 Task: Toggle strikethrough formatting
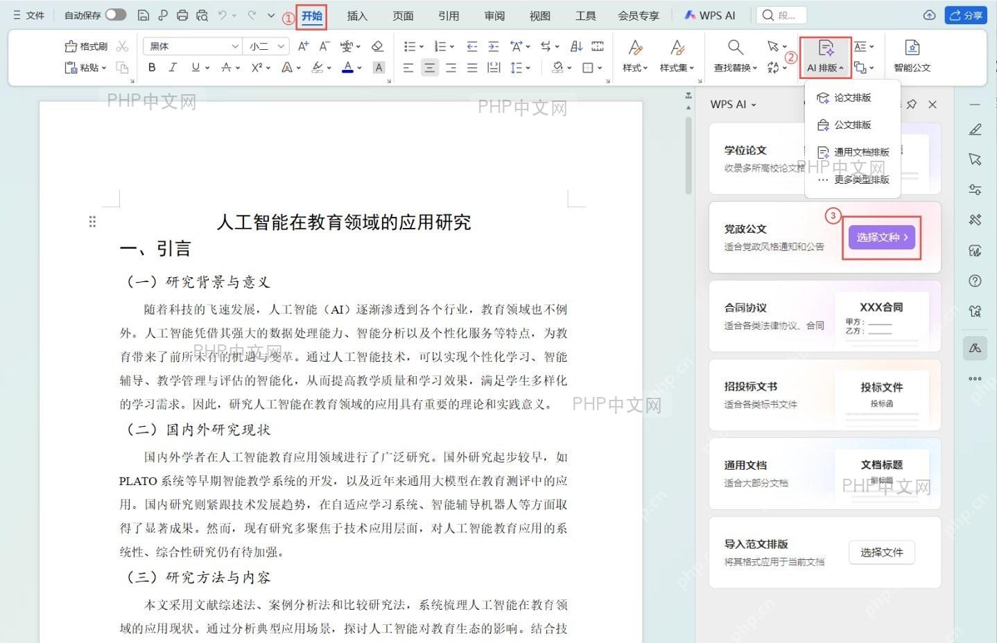coord(226,68)
